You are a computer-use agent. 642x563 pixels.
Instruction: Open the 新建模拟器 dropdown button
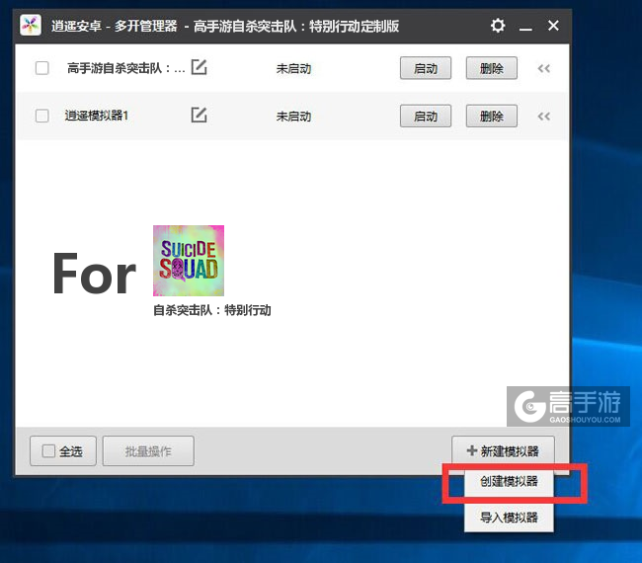(503, 450)
